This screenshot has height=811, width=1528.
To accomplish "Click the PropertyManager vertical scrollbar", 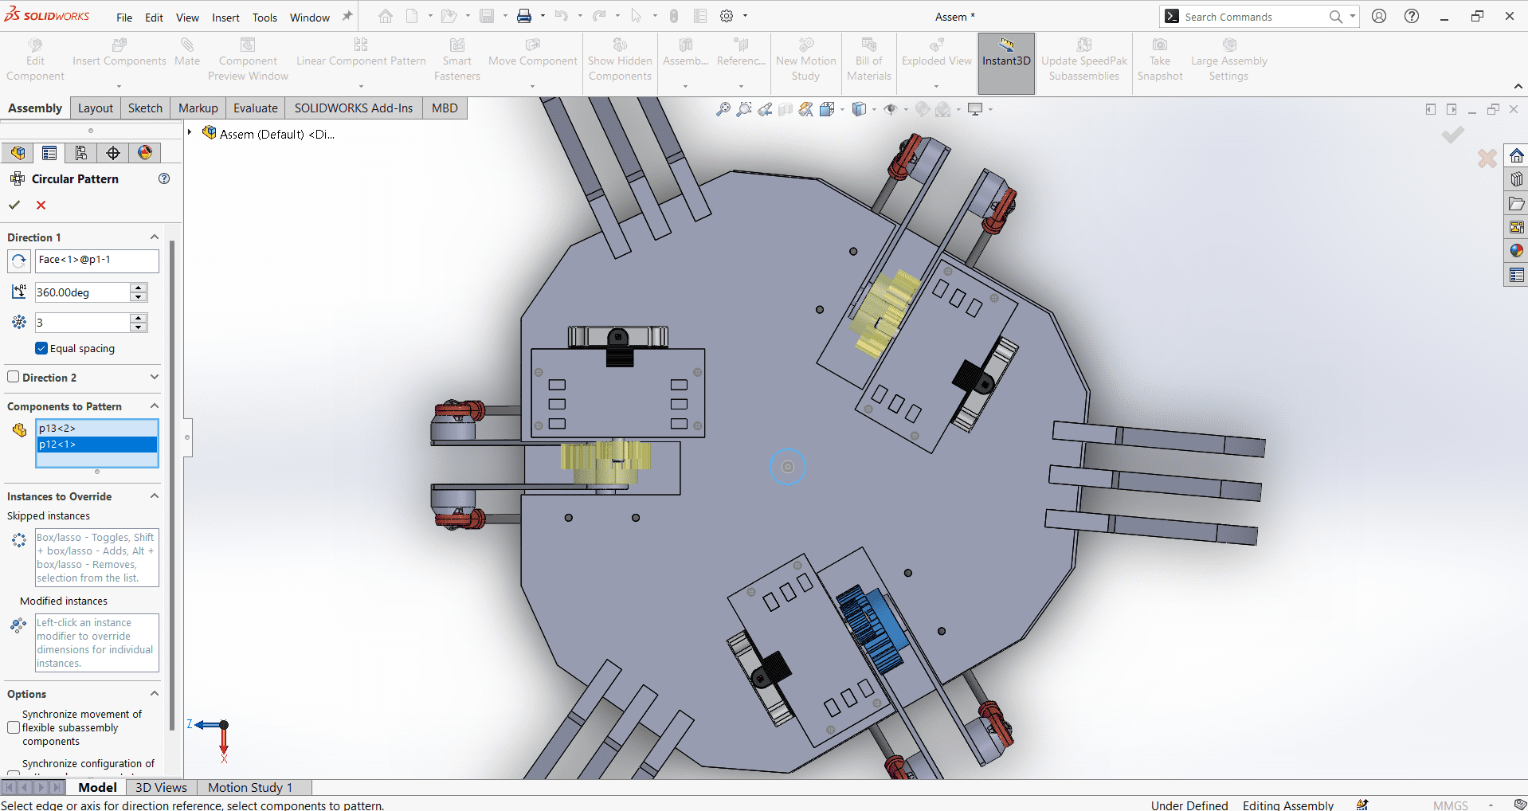I will pyautogui.click(x=172, y=486).
